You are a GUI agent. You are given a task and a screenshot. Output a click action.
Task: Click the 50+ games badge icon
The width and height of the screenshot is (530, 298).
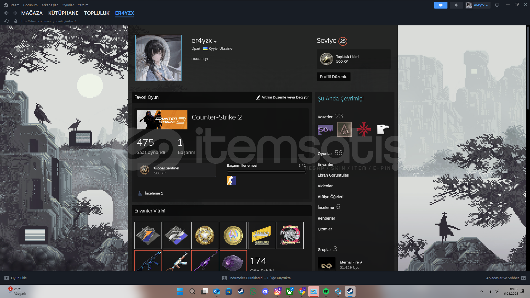click(x=325, y=129)
